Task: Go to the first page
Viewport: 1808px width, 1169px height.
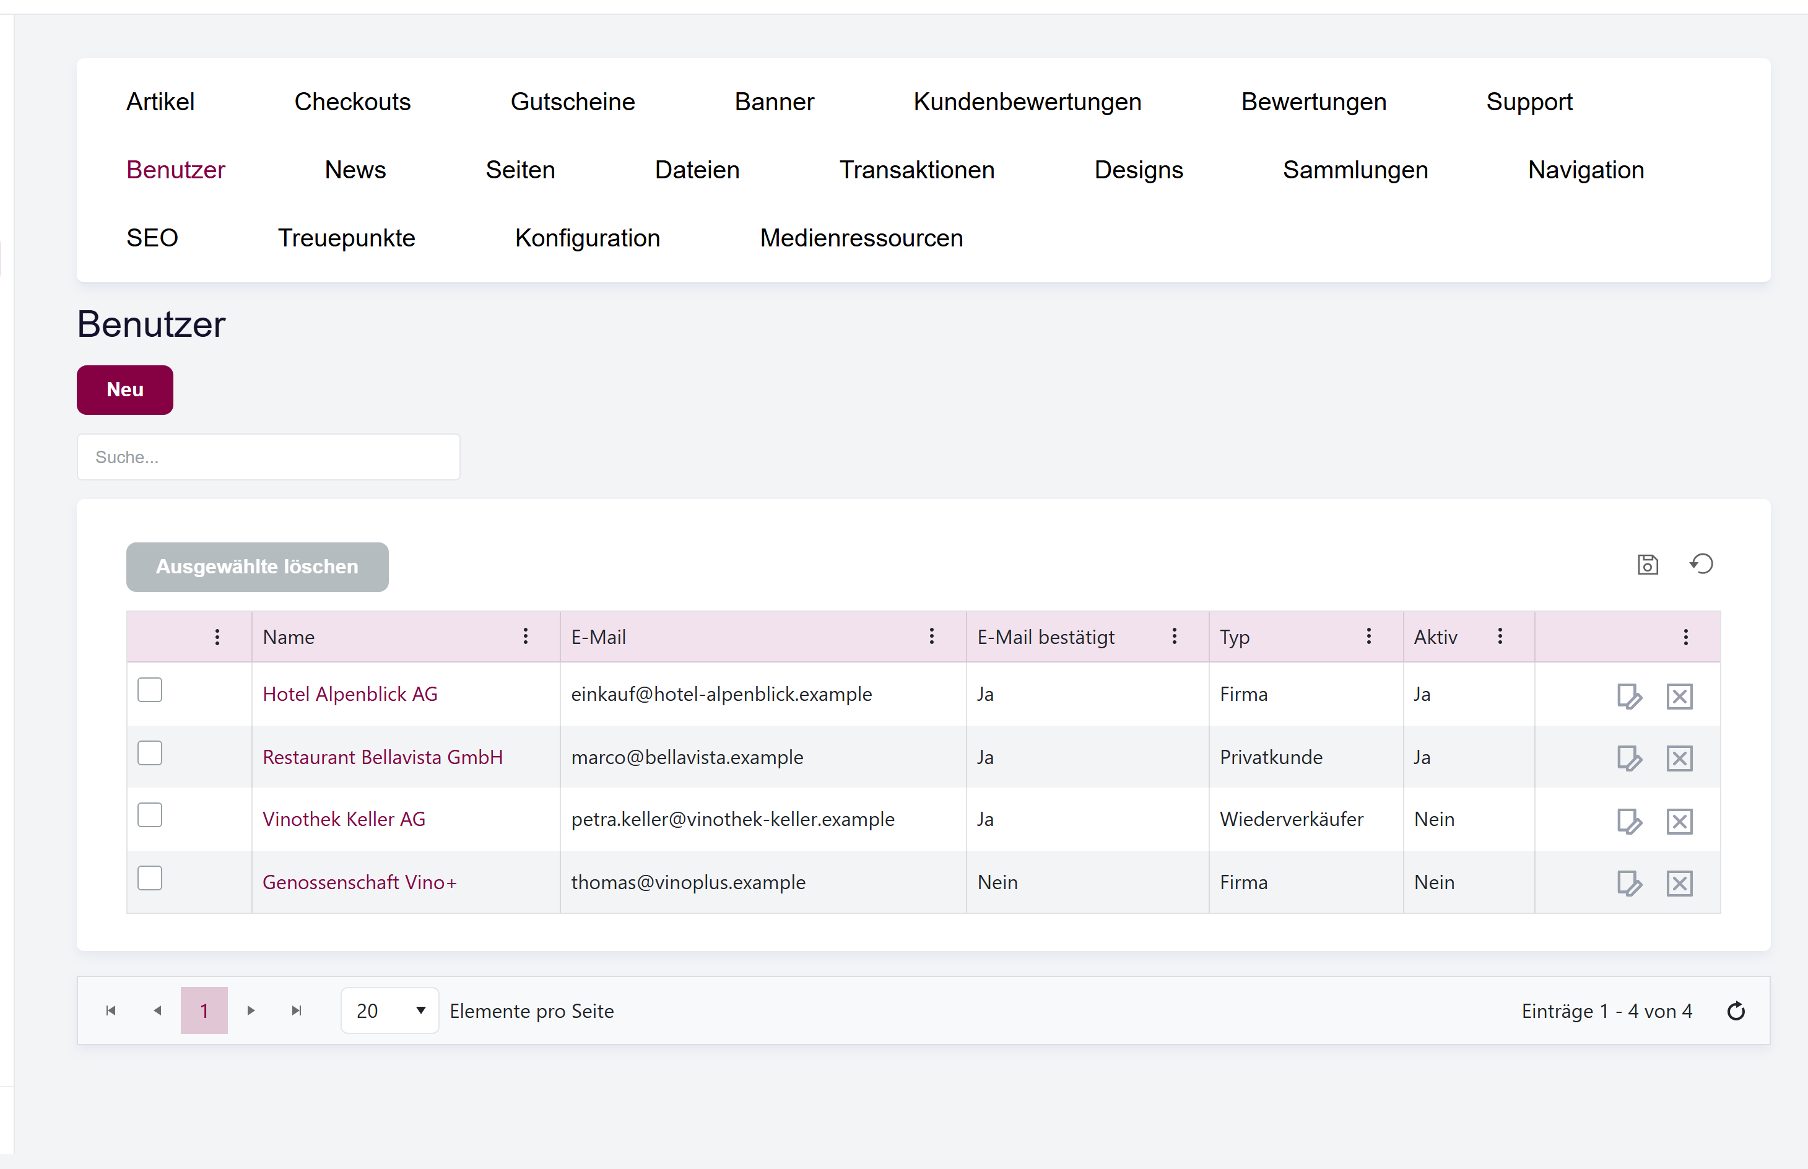Action: pyautogui.click(x=111, y=1010)
